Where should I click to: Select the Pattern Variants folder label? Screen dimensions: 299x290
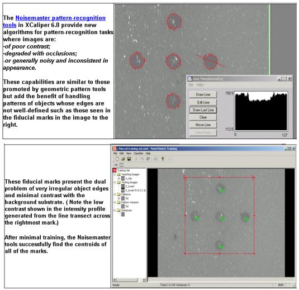[130, 202]
